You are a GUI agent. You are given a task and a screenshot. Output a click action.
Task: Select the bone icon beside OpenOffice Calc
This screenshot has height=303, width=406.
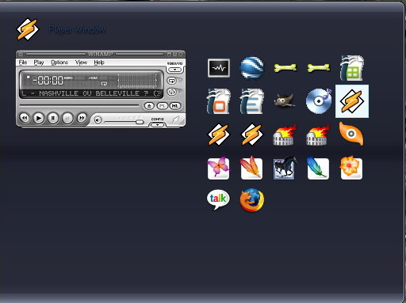pos(319,68)
